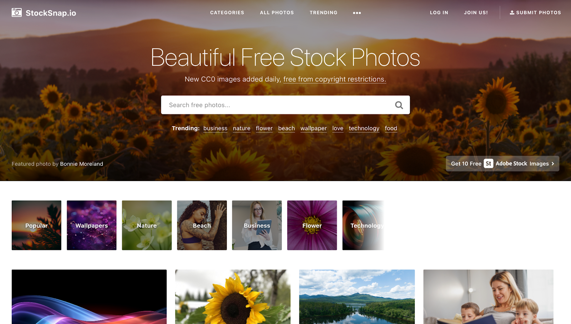Image resolution: width=571 pixels, height=324 pixels.
Task: Open the sunflower photo thumbnail
Action: pyautogui.click(x=233, y=297)
